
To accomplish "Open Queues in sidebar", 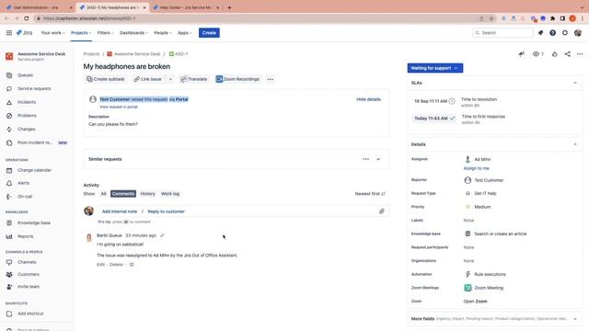I will (x=25, y=75).
